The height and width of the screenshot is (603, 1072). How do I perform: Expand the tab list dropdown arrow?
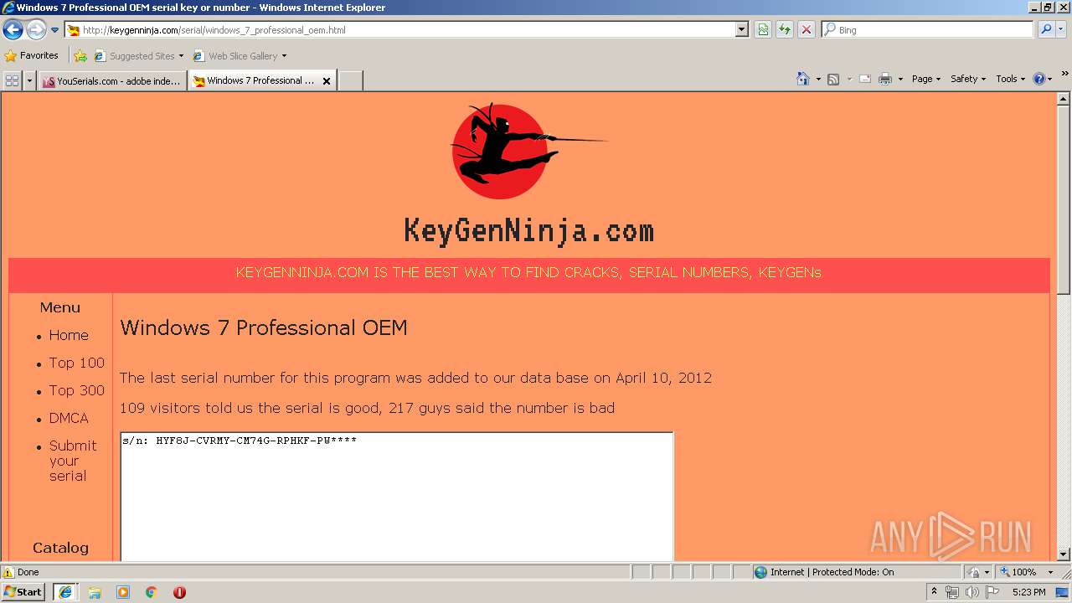pos(30,80)
